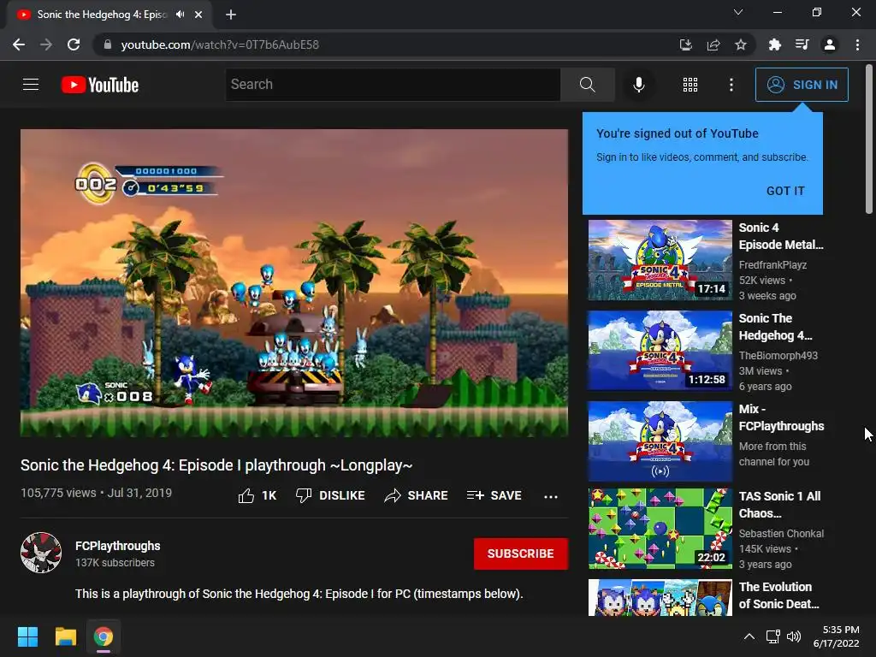Open the YouTube apps grid
The height and width of the screenshot is (657, 876).
(690, 85)
